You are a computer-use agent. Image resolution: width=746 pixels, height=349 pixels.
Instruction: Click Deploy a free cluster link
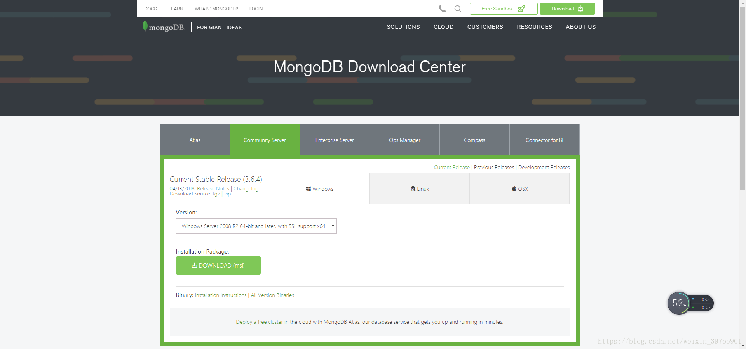pos(260,322)
